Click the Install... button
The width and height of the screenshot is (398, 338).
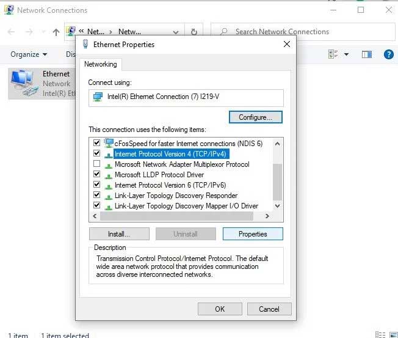[119, 234]
